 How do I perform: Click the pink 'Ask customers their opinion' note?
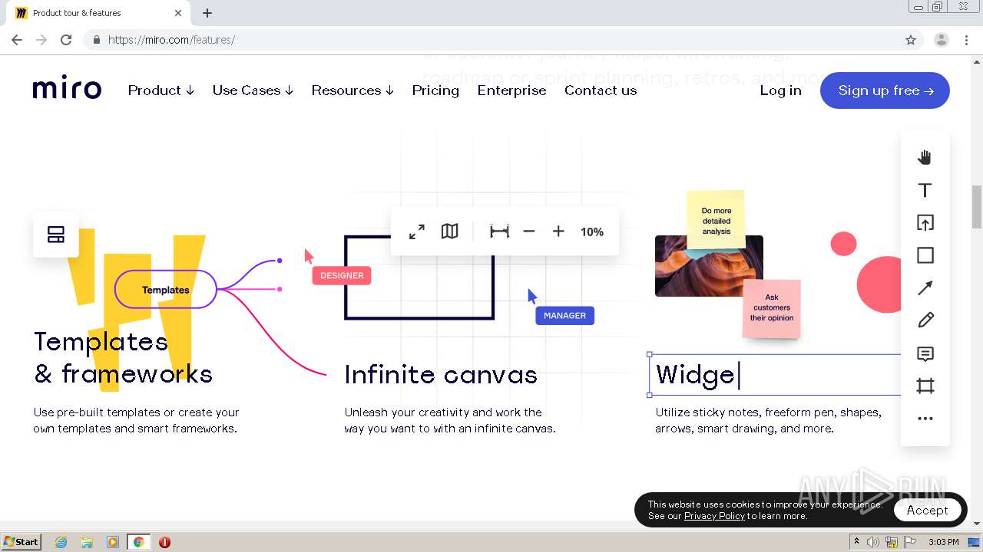pyautogui.click(x=772, y=308)
